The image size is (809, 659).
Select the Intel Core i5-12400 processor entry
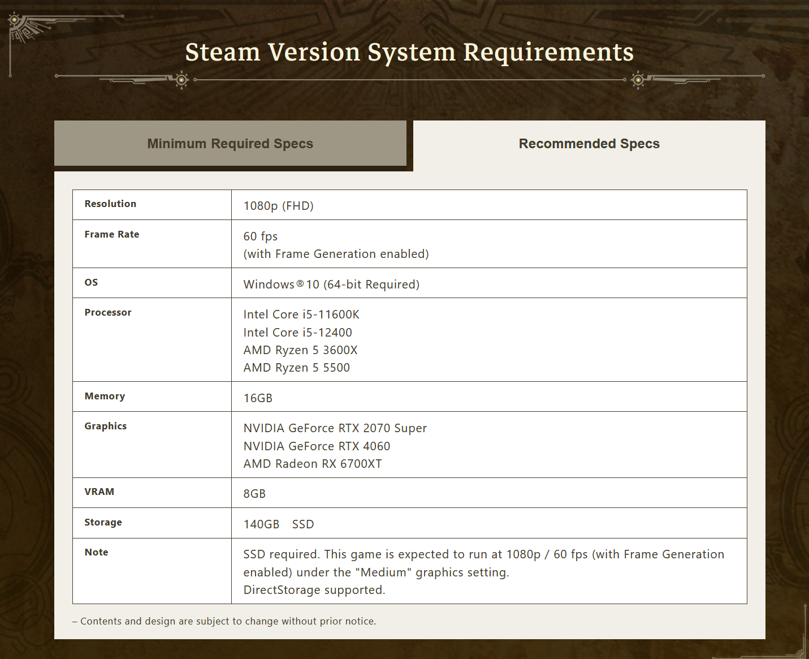click(297, 333)
